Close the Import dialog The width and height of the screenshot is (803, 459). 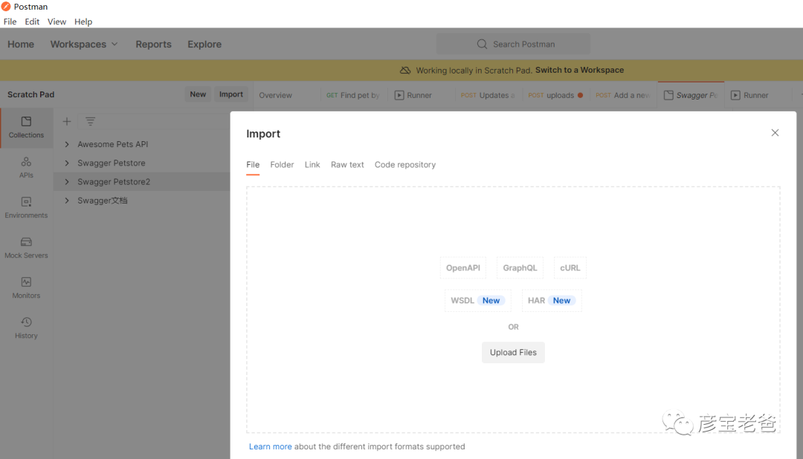pos(775,133)
